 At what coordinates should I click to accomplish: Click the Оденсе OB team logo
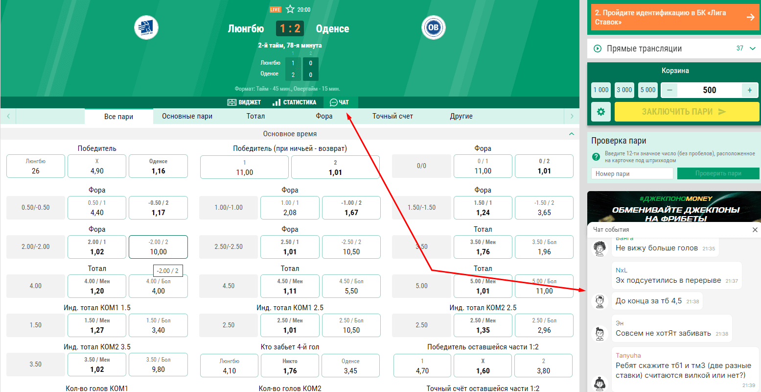tap(433, 27)
